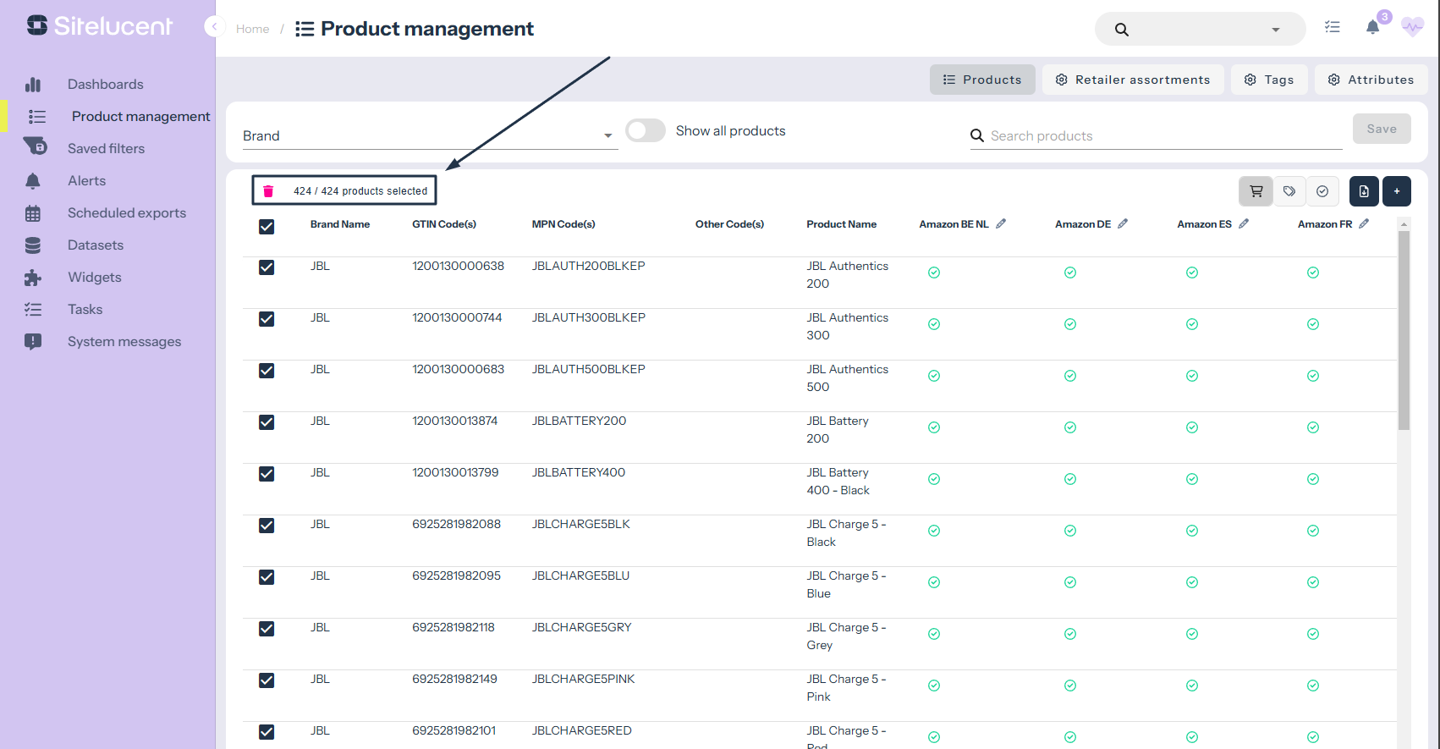Go to the Home breadcrumb link
1440x749 pixels.
point(252,29)
